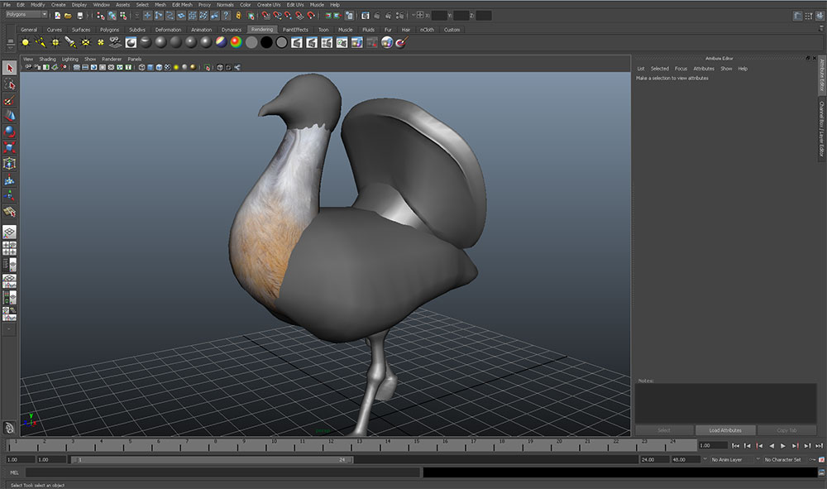Click the ambient light shelf icon
The height and width of the screenshot is (489, 827).
click(x=26, y=42)
